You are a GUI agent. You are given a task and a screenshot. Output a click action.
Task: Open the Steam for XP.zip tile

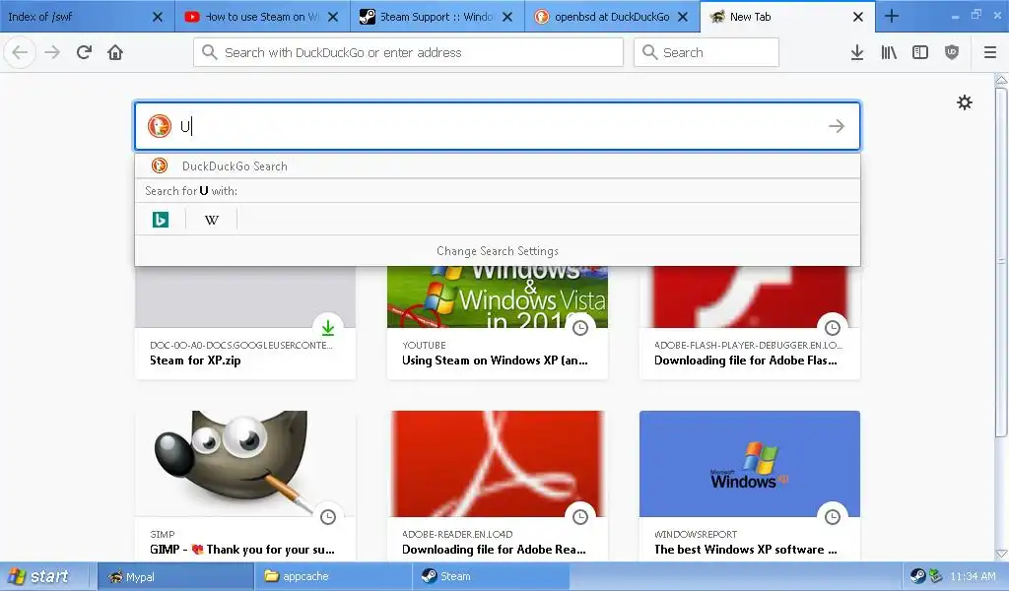[245, 323]
